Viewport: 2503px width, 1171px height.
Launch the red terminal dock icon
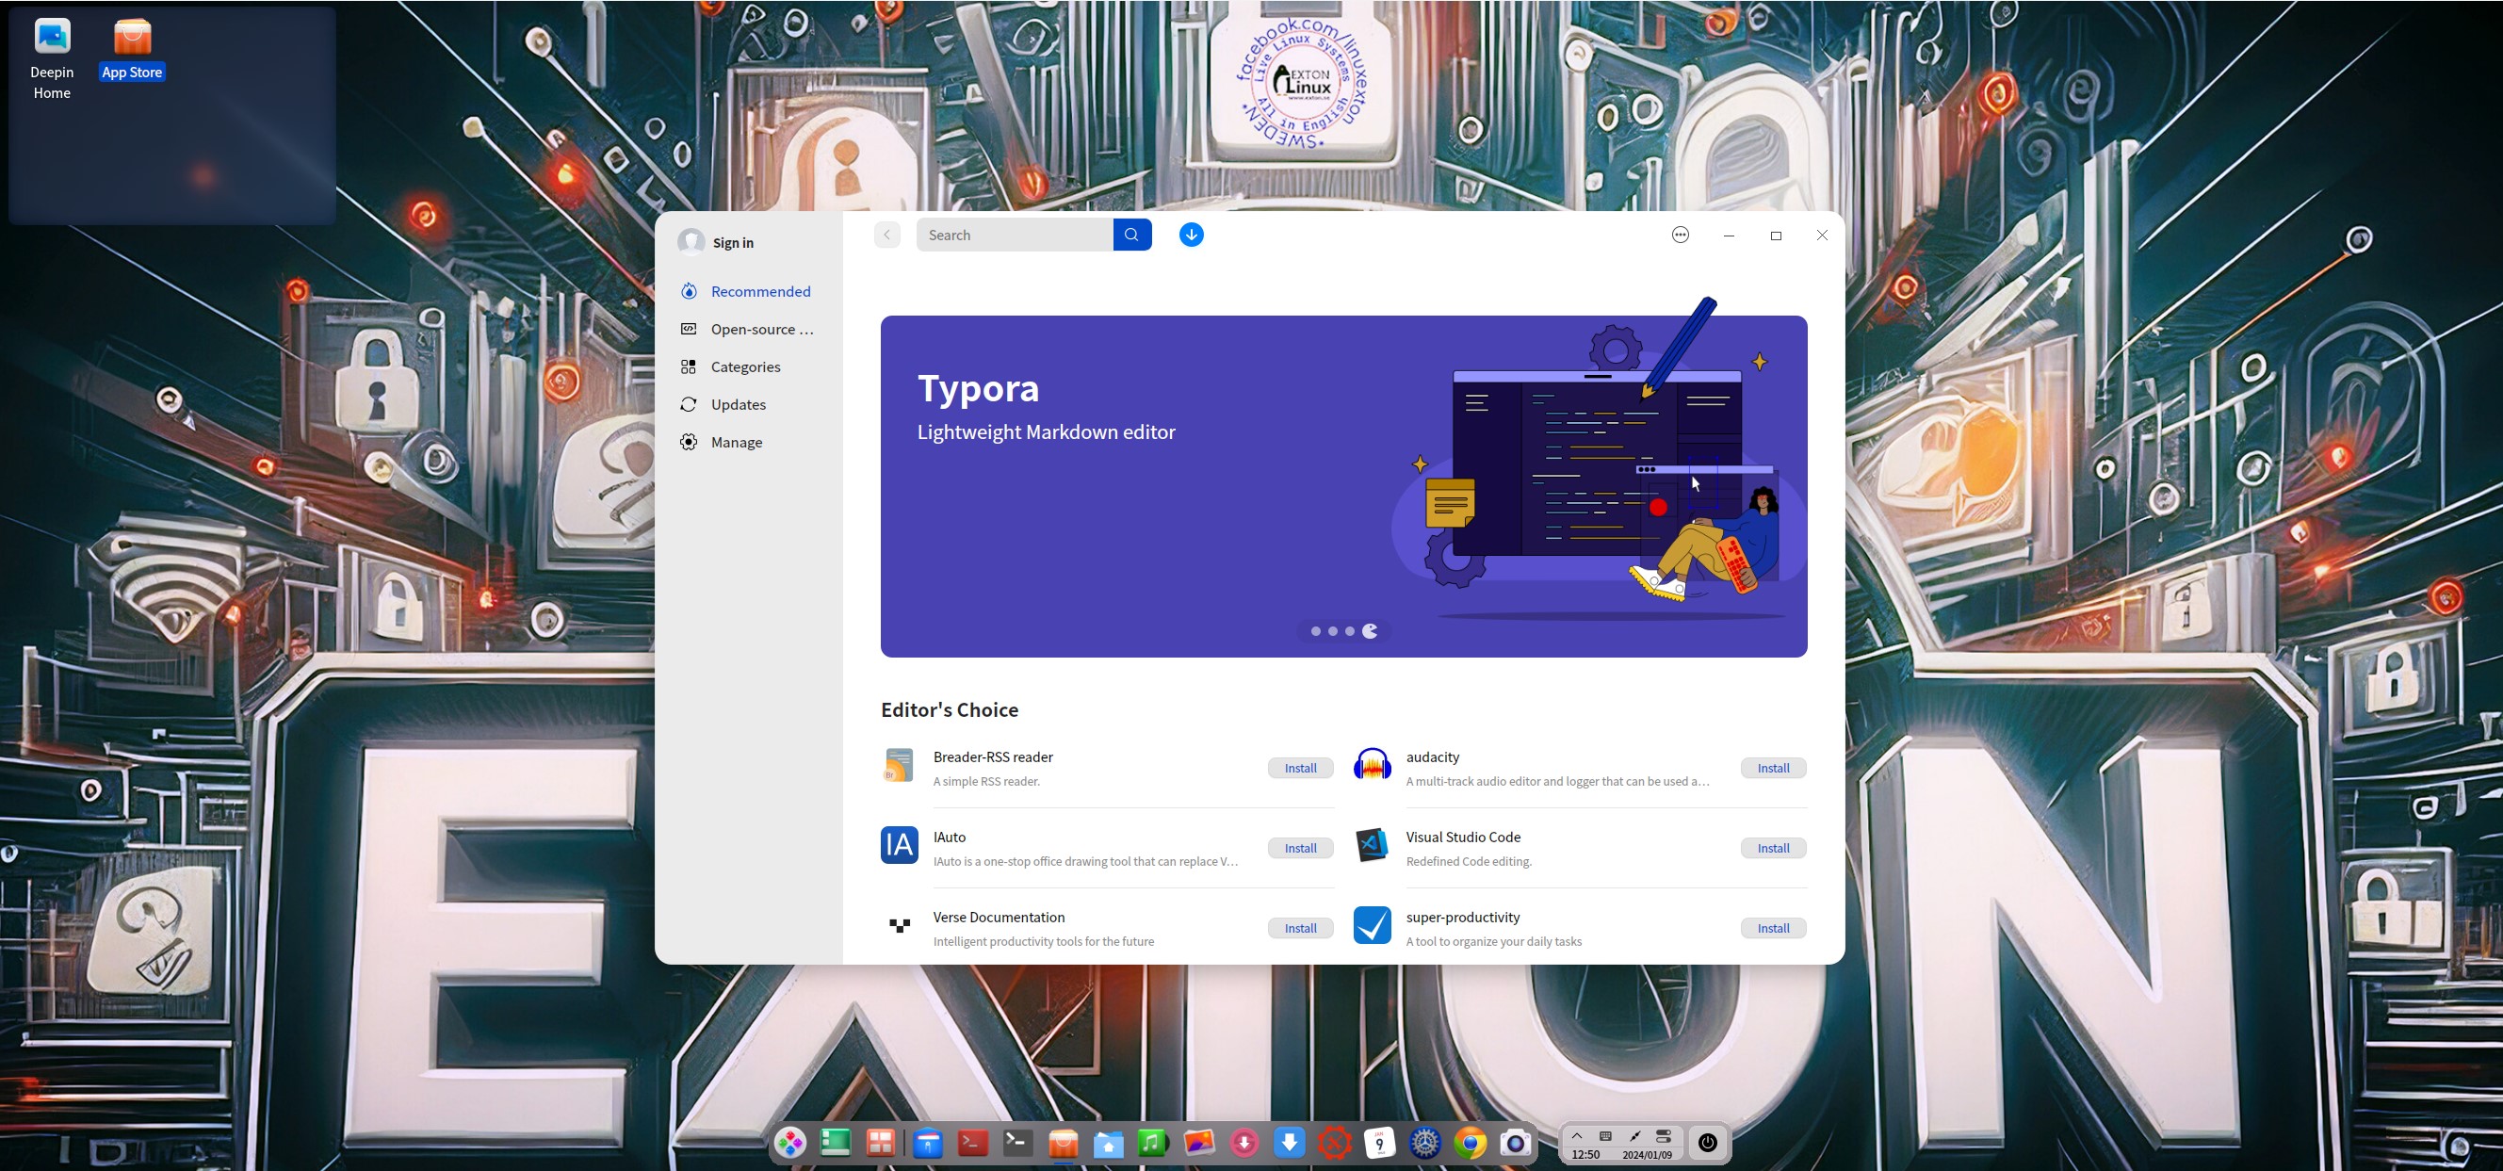tap(972, 1143)
